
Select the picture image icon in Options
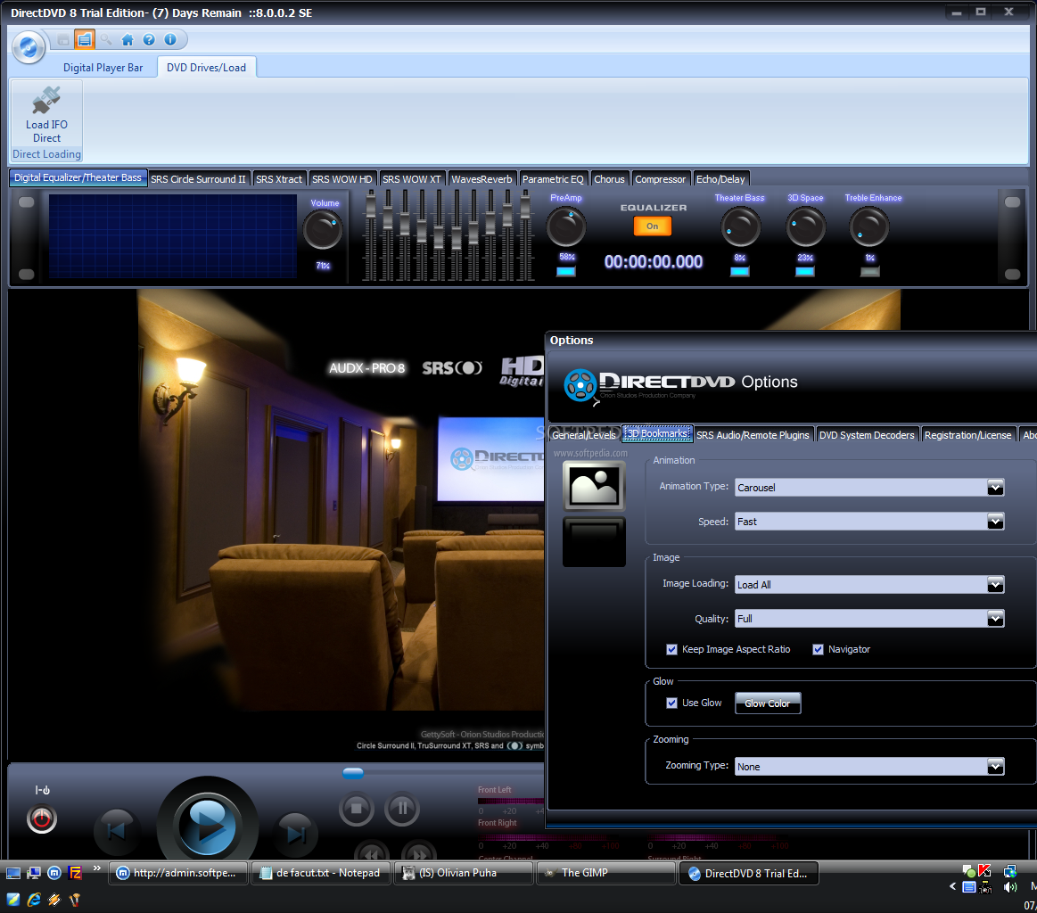[x=594, y=486]
